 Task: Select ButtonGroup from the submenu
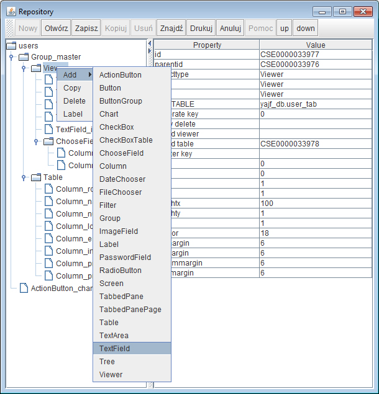click(132, 101)
